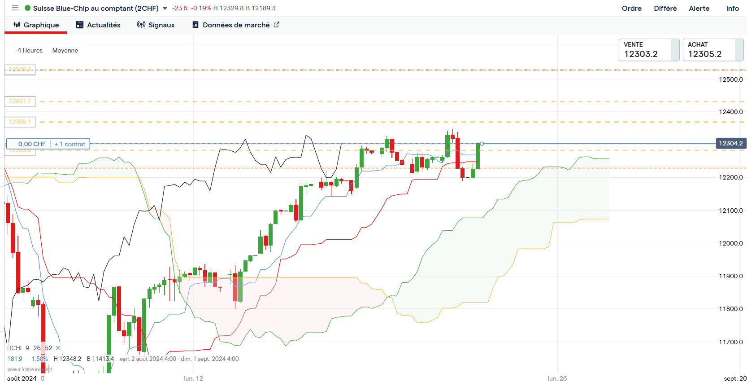Click the green market status dot
This screenshot has height=382, width=747.
[28, 8]
